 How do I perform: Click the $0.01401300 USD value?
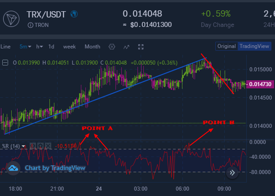pyautogui.click(x=151, y=25)
